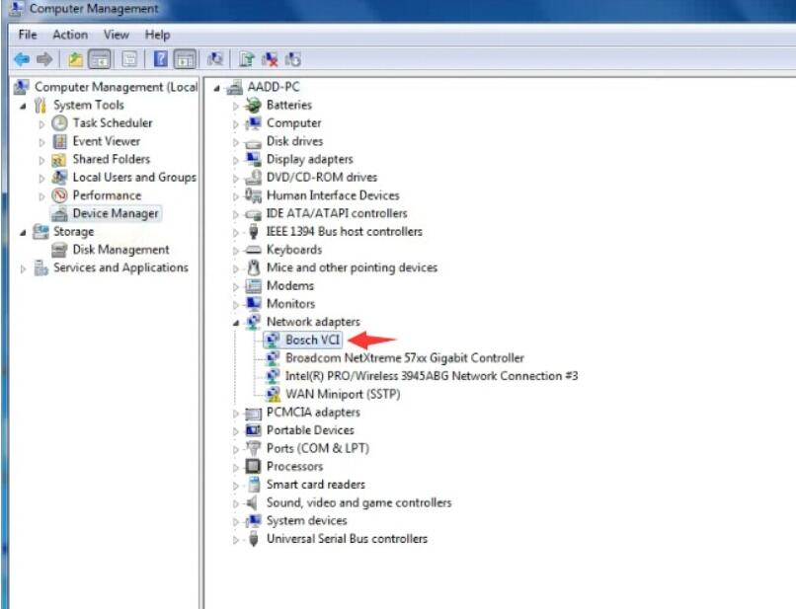The image size is (796, 609).
Task: Click the Mice and other pointing devices icon
Action: [x=254, y=267]
